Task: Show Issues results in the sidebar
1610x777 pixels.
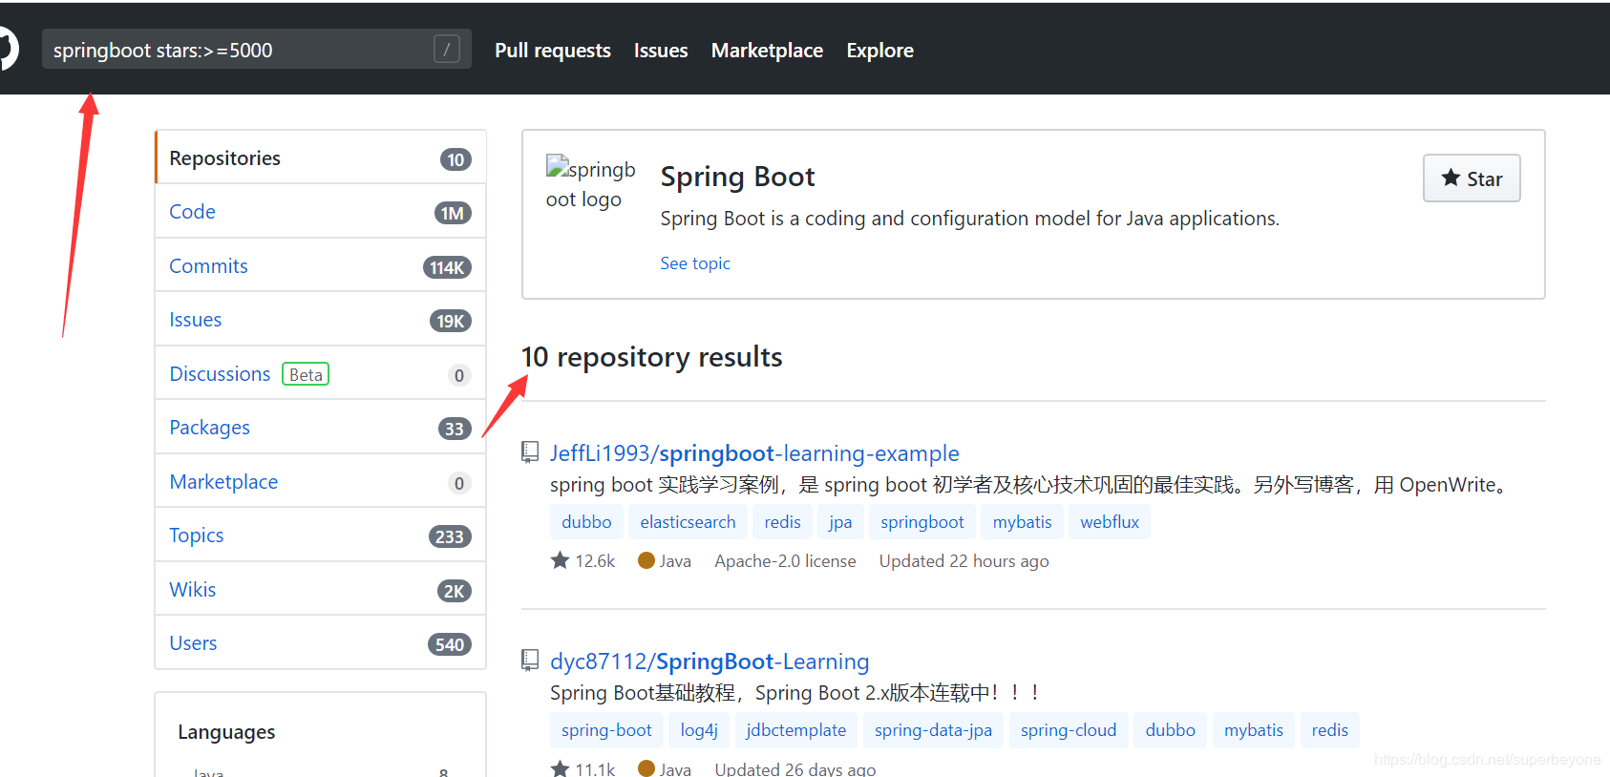Action: point(321,320)
